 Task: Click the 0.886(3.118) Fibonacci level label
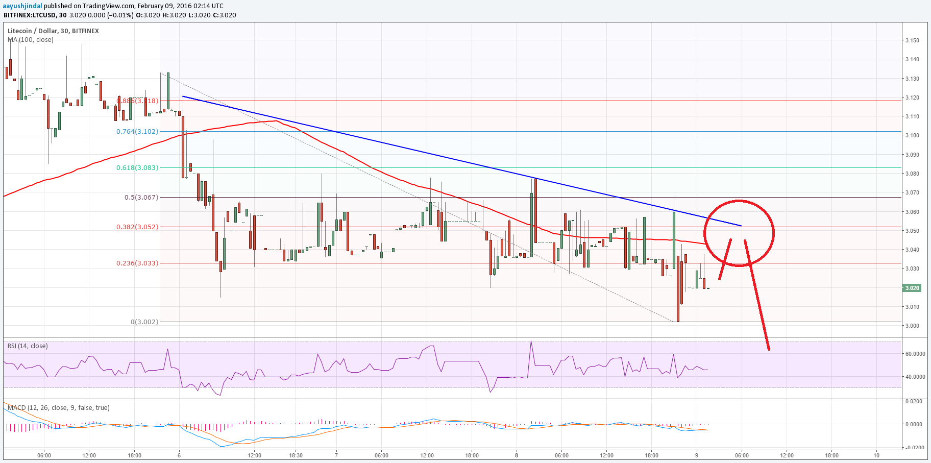(137, 101)
